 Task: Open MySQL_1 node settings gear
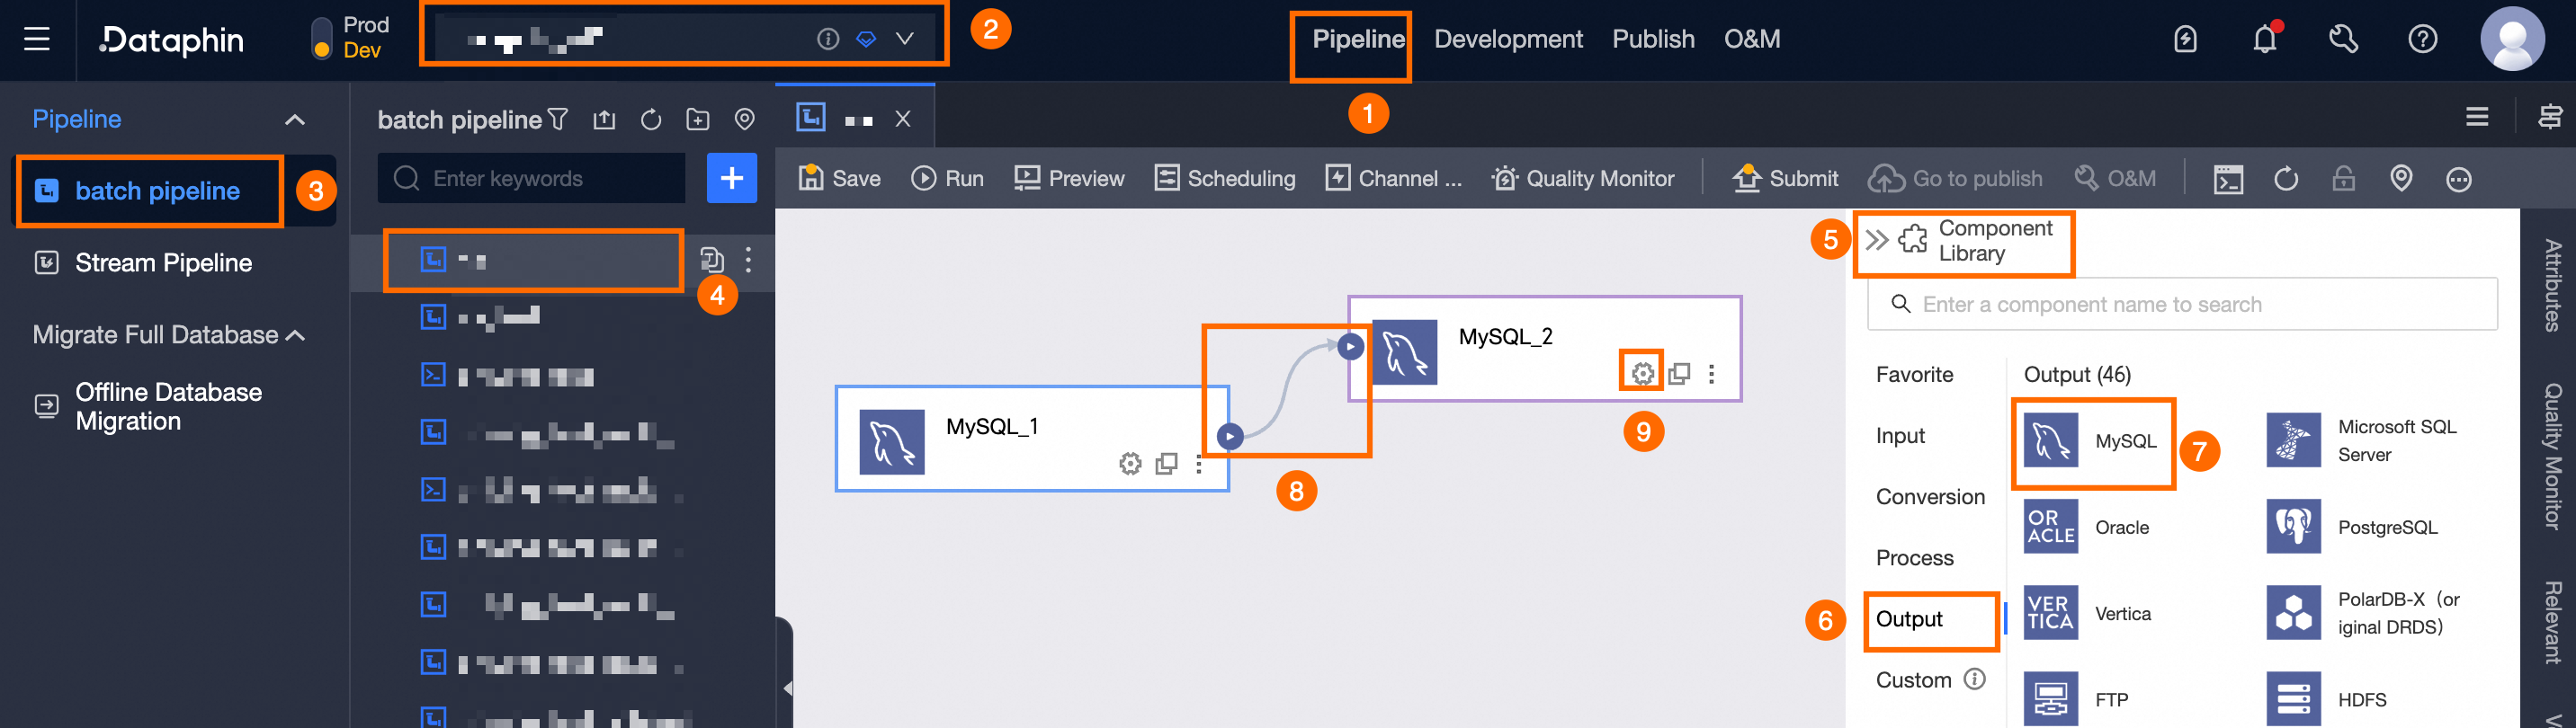(x=1129, y=464)
